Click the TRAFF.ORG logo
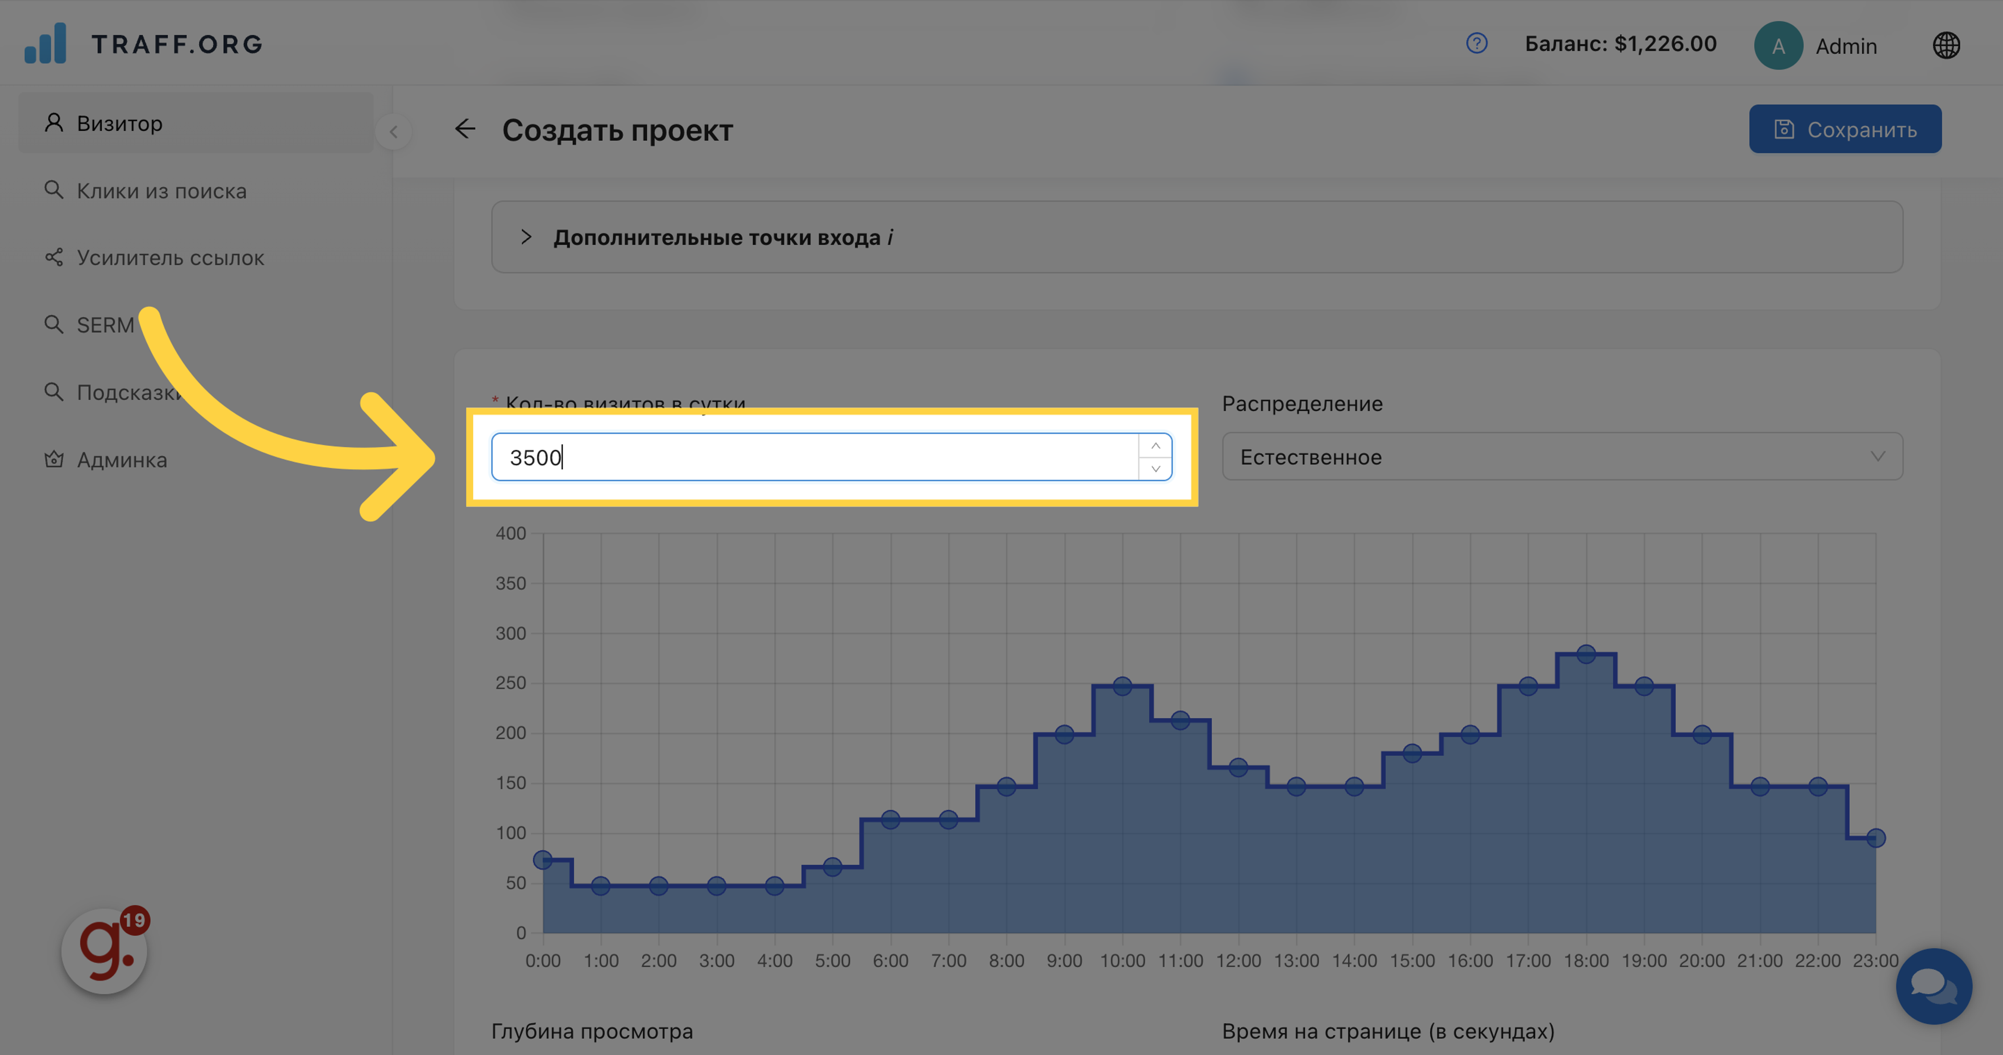Screen dimensions: 2003x1055 point(144,43)
